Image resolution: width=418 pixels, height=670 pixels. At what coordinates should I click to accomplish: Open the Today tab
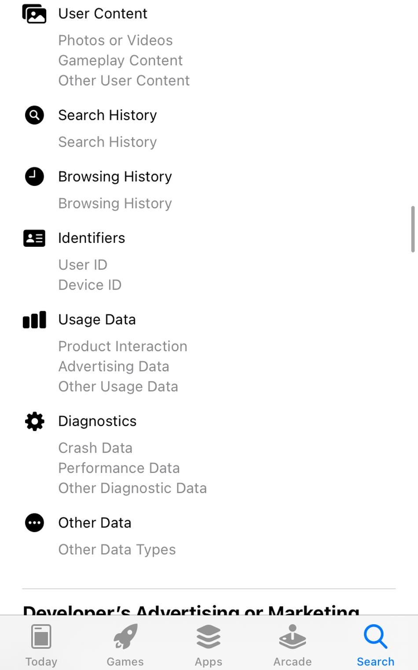[41, 645]
